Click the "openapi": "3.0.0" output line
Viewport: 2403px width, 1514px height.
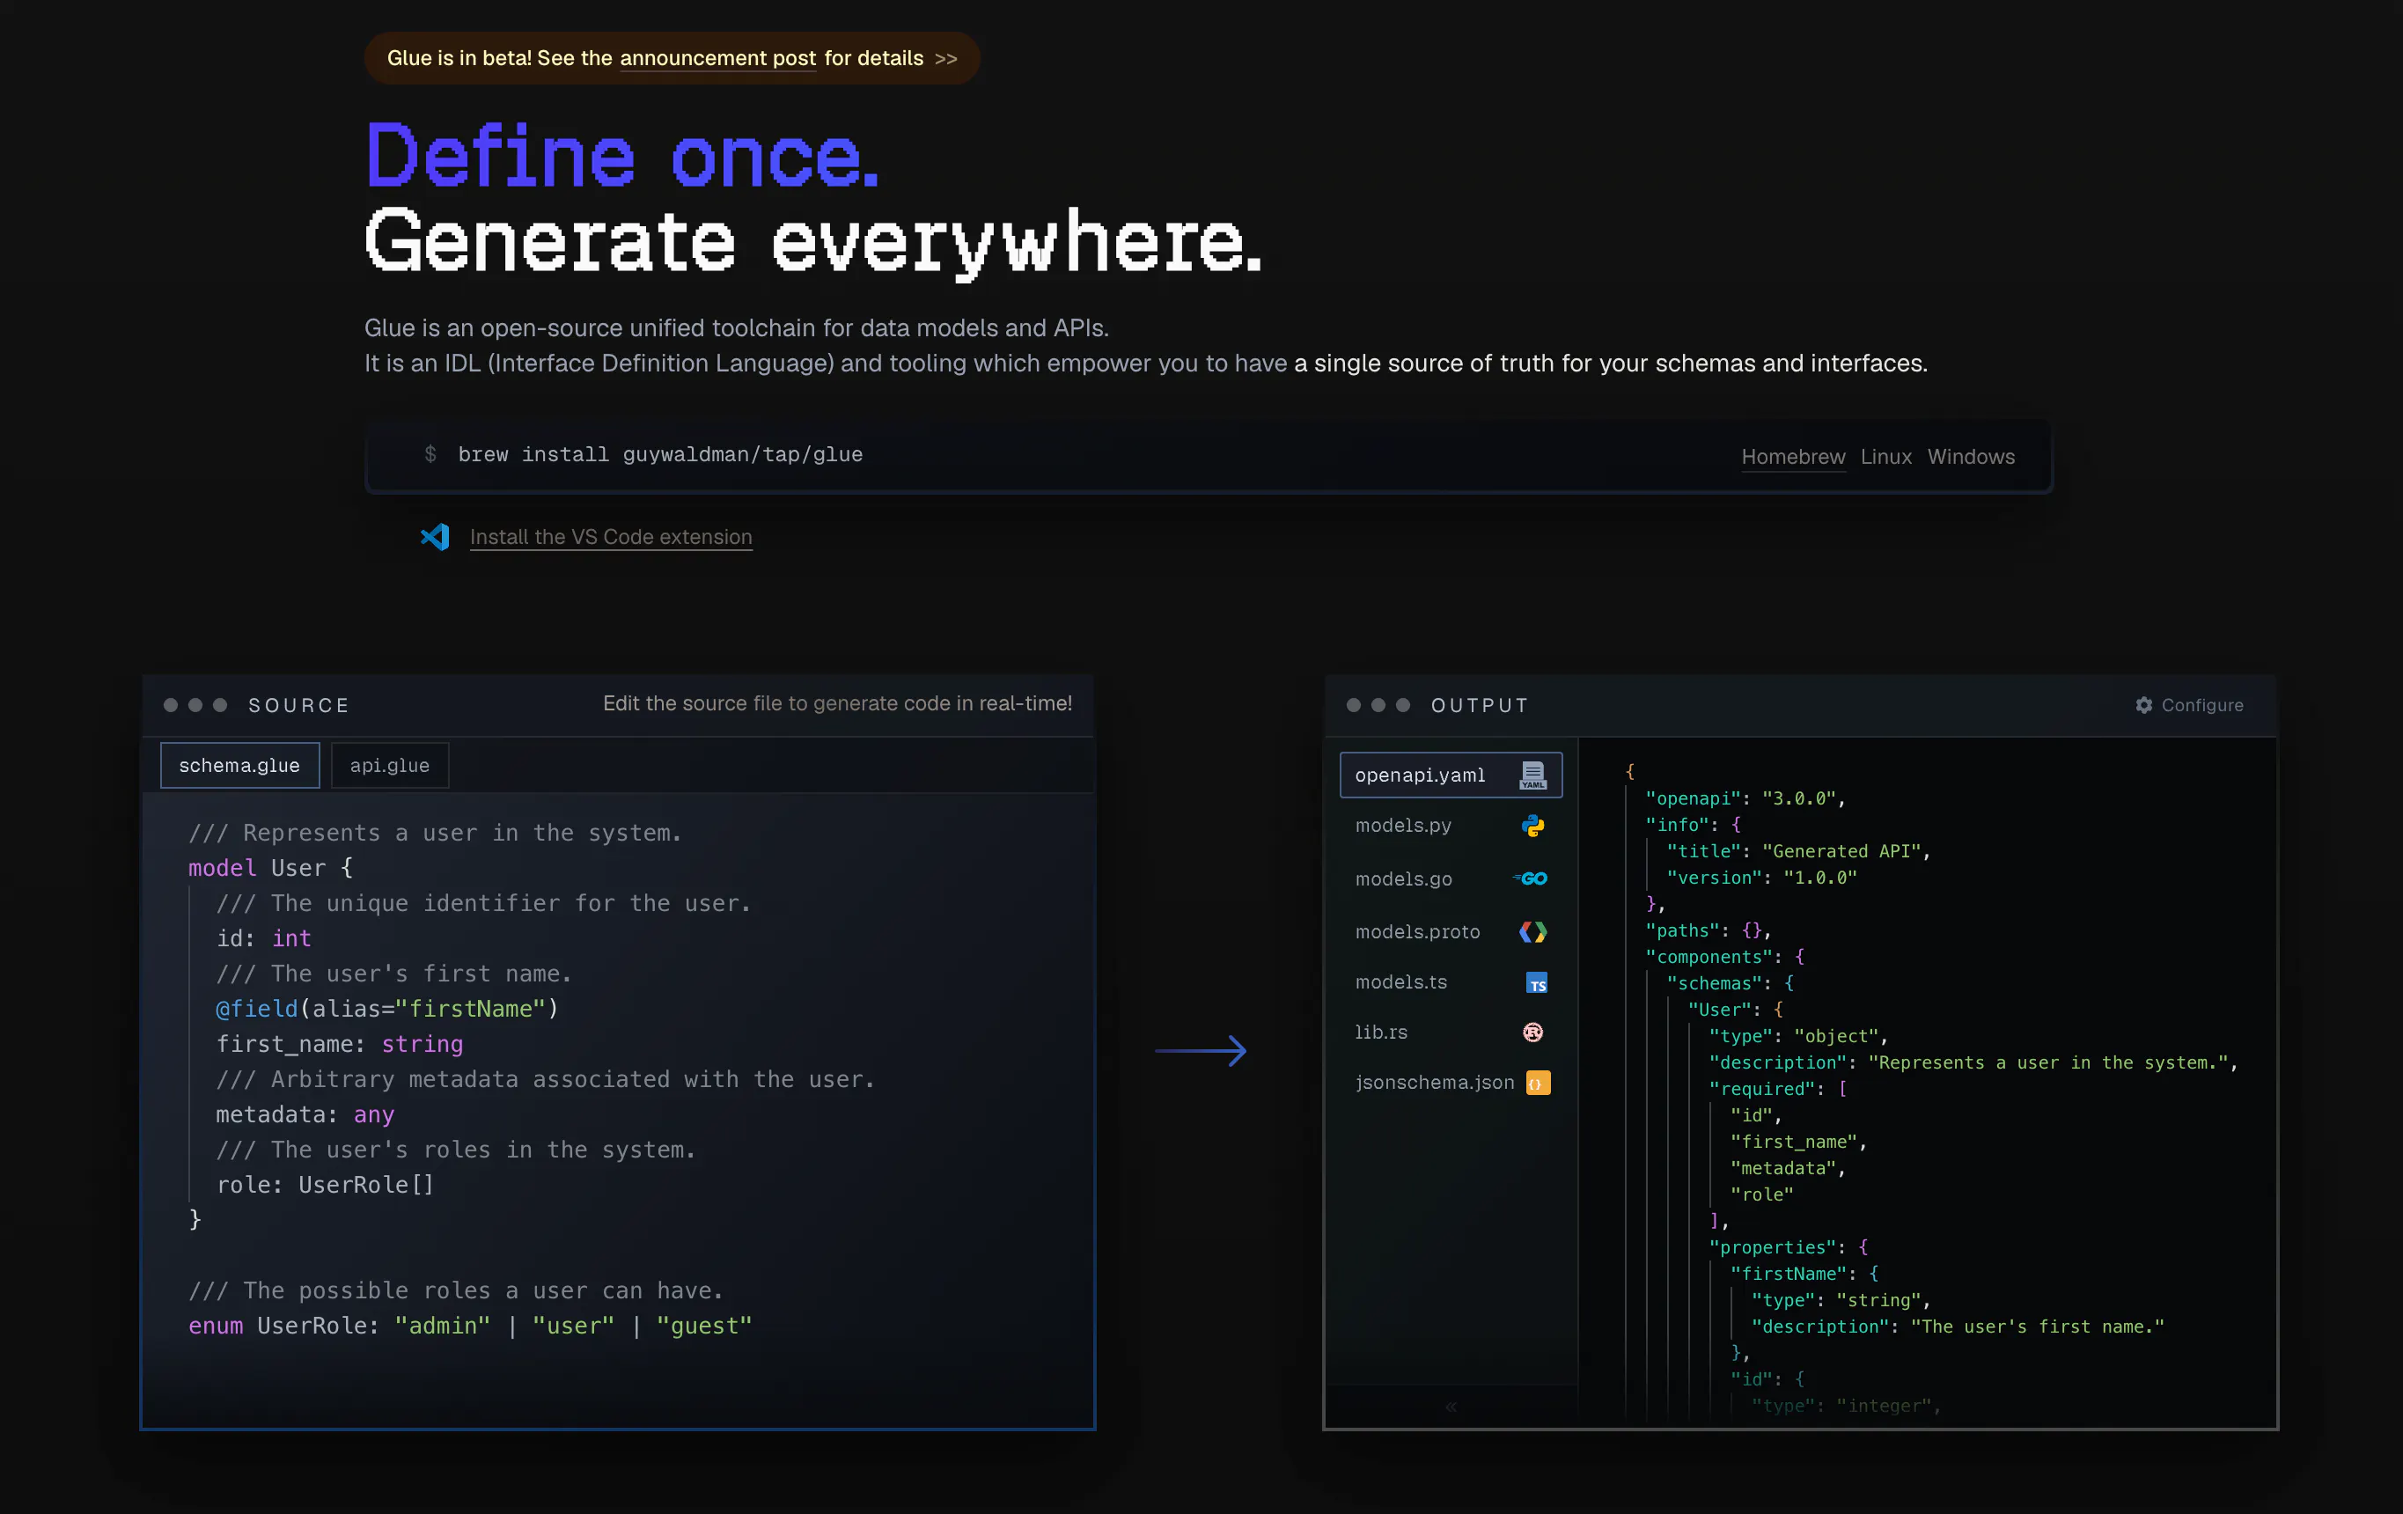(x=1745, y=798)
